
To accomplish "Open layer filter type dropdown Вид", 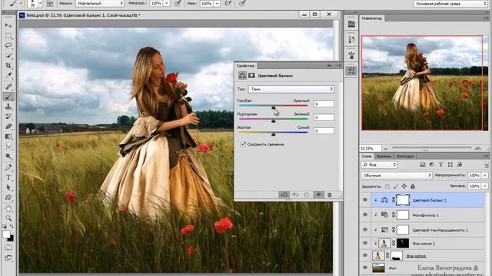I will tap(379, 165).
